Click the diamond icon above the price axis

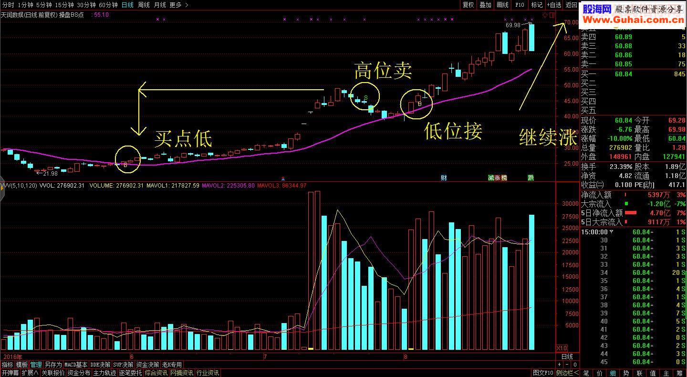(545, 15)
